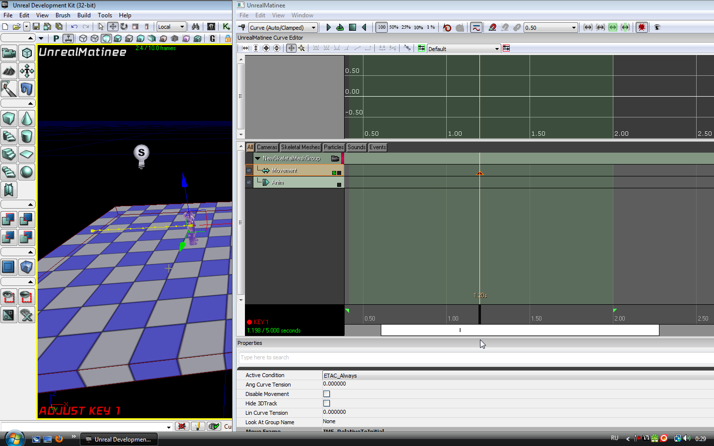Switch to the Skeletal Meshes tab

pyautogui.click(x=300, y=147)
